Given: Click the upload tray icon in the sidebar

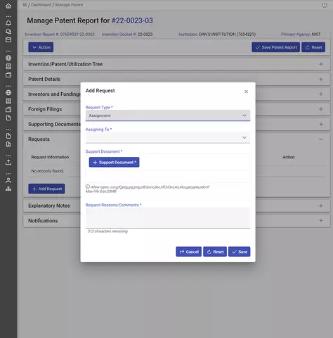Looking at the screenshot, I should pos(8,162).
